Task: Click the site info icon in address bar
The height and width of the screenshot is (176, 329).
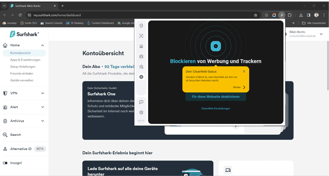Action: 29,15
